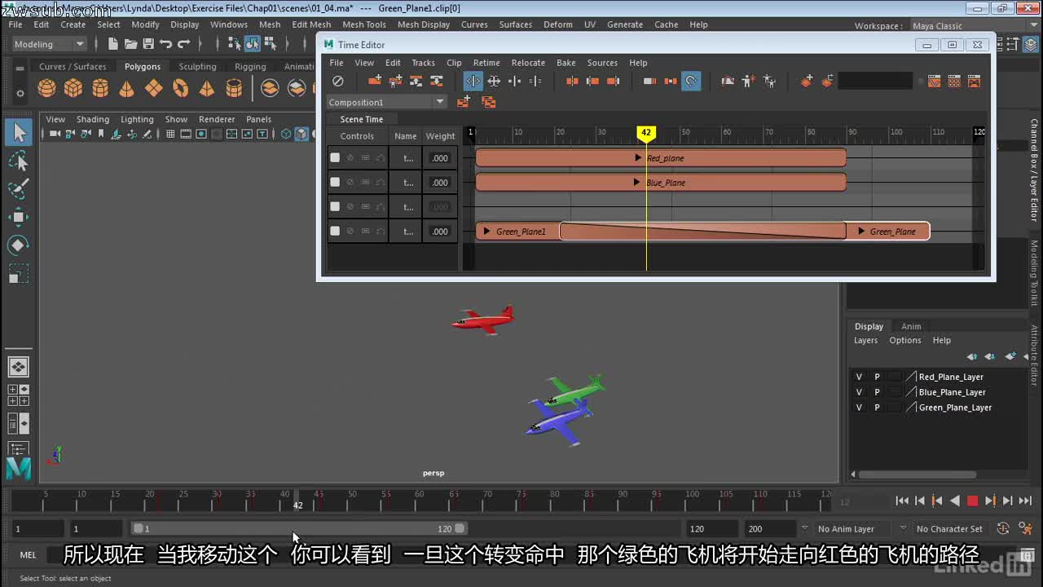Click the No Character Set button

click(x=948, y=528)
